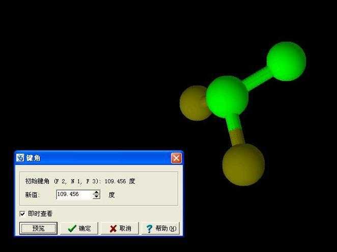Decrease the bond angle with down arrow

tap(97, 197)
